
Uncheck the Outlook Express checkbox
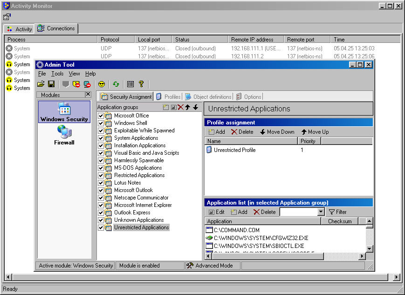pyautogui.click(x=101, y=213)
